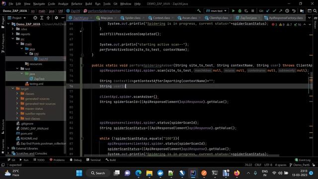Expand External Libraries node
318x179 pixels.
coord(8,148)
